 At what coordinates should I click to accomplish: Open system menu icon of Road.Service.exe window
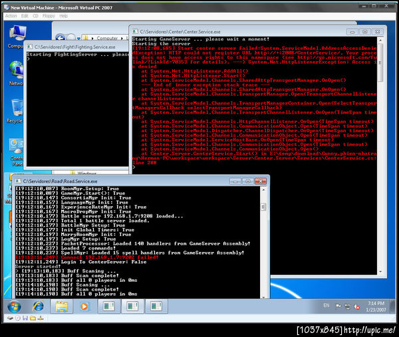[x=18, y=181]
